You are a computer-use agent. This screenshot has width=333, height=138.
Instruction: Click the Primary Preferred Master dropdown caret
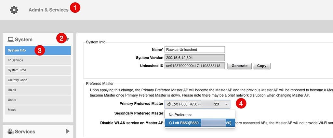[x=226, y=104]
